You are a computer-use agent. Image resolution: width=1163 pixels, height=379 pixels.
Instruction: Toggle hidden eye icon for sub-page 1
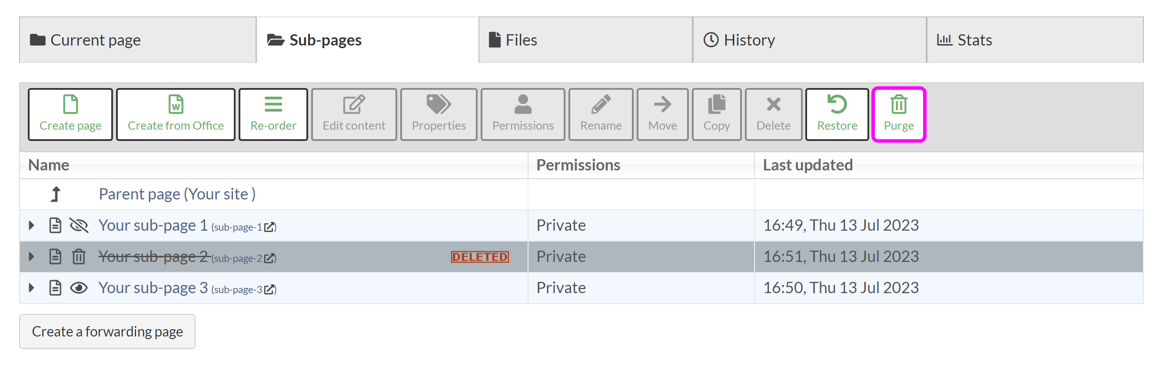(x=79, y=225)
